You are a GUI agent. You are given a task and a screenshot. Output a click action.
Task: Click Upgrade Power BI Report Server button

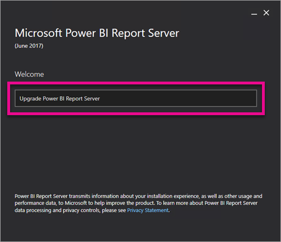(136, 98)
